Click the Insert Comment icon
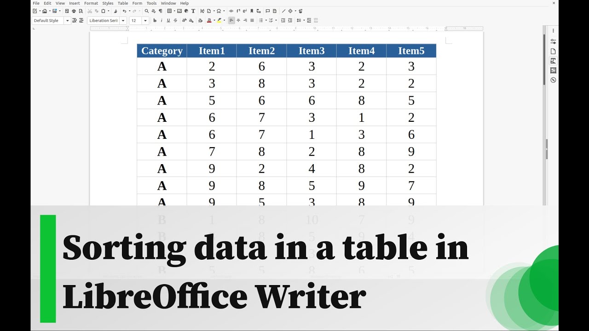 tap(267, 11)
